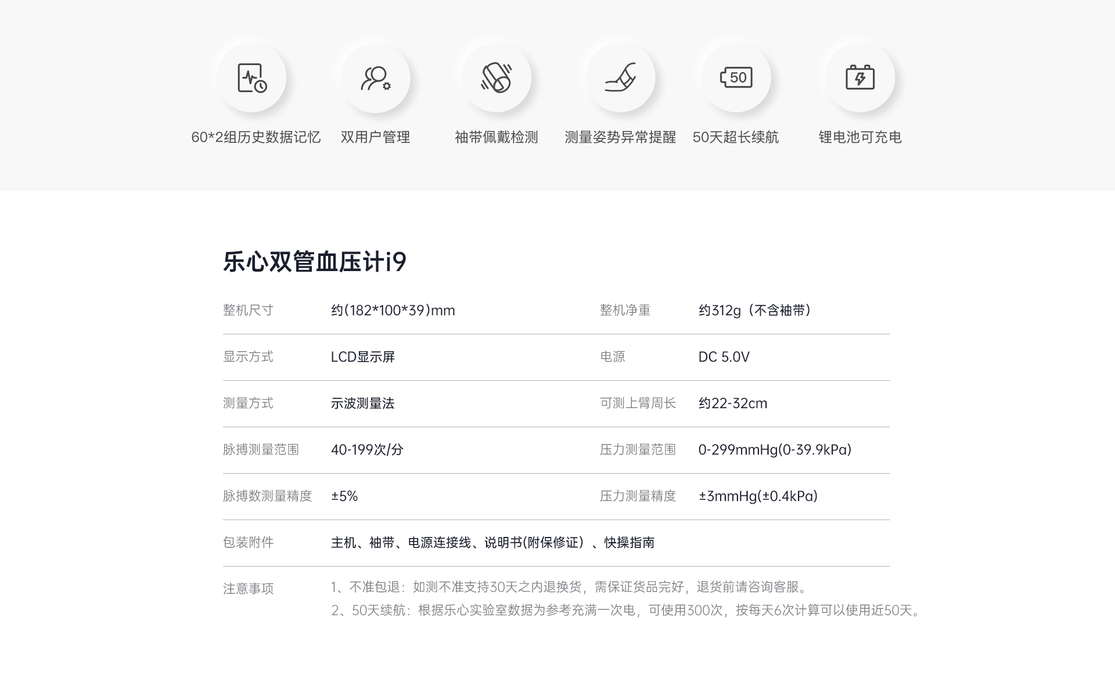Click the value 约312g（不含袖带）
1115x678 pixels.
(x=755, y=311)
